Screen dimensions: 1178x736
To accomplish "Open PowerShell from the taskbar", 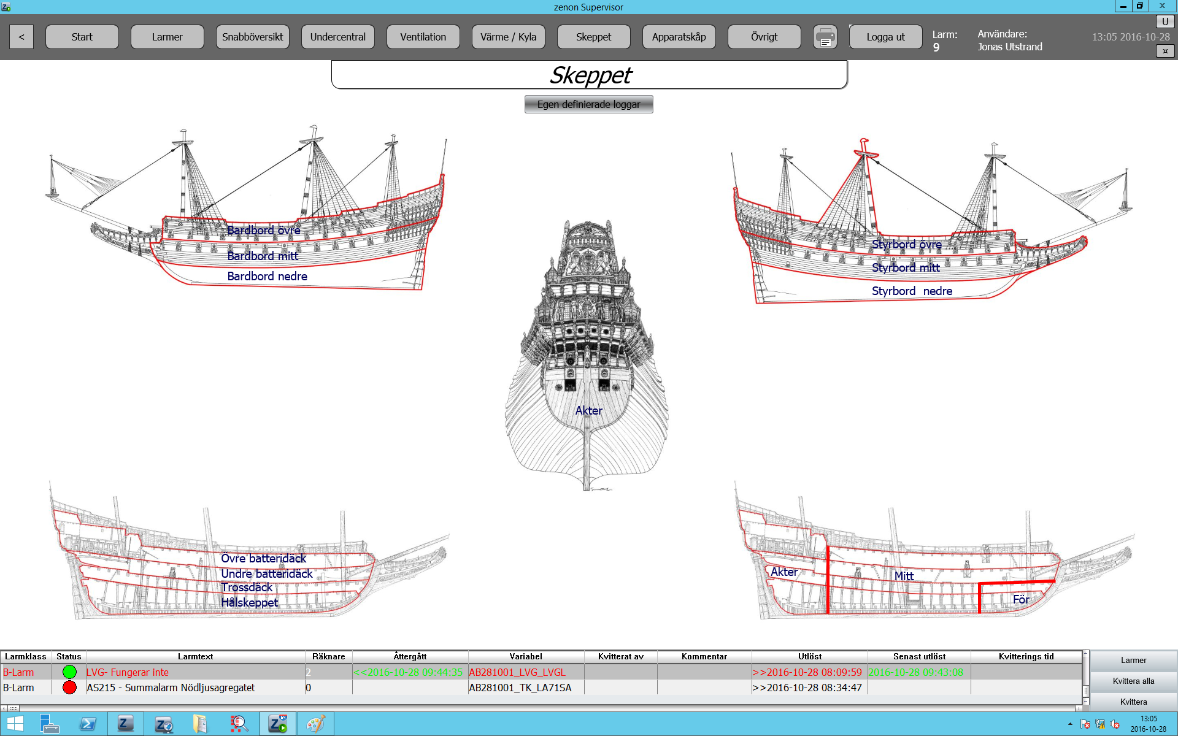I will pos(88,724).
